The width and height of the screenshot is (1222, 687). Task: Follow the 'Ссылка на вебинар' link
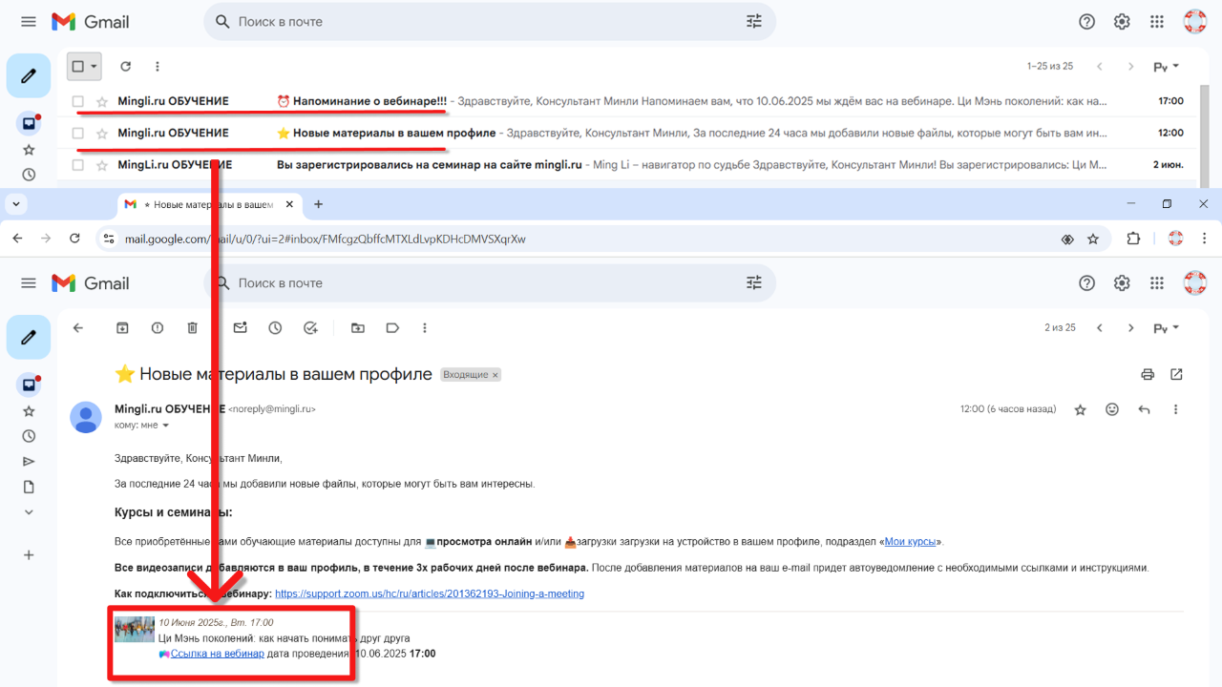217,654
